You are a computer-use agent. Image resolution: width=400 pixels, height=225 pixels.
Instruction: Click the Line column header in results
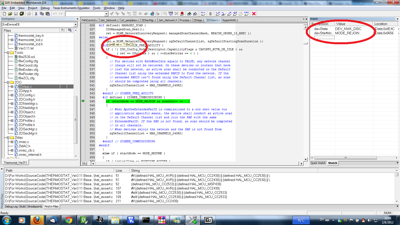(122, 171)
